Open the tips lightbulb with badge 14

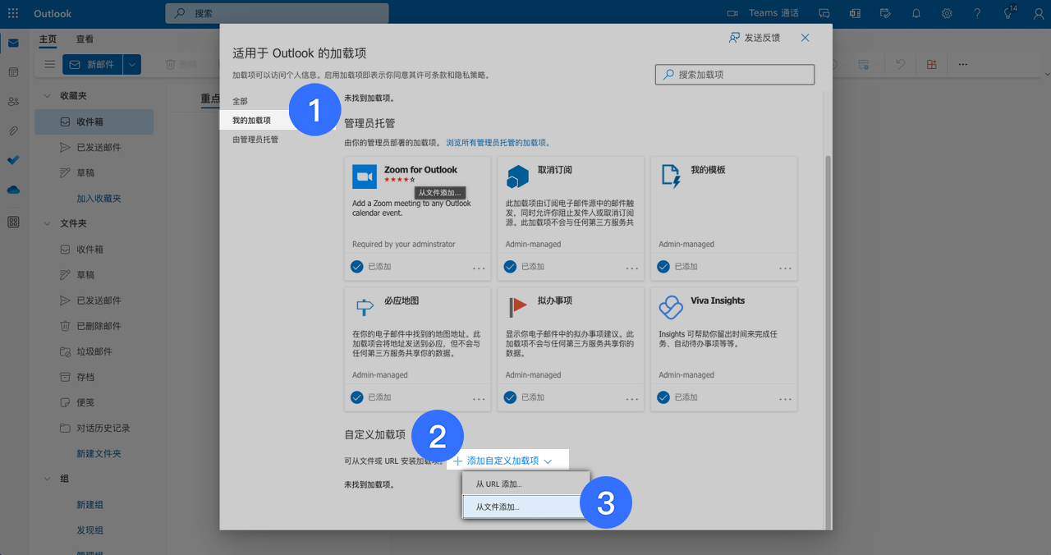pyautogui.click(x=1009, y=12)
